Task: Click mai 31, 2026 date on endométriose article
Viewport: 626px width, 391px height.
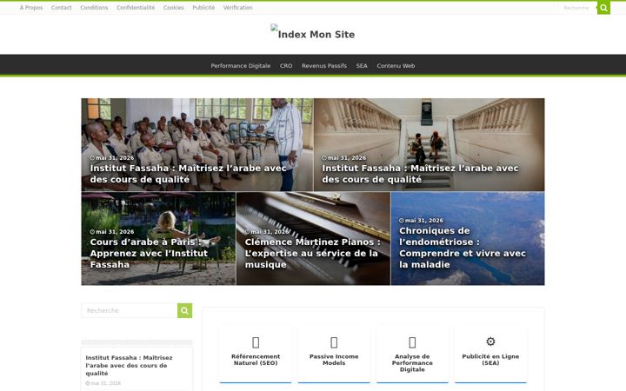Action: [x=421, y=220]
